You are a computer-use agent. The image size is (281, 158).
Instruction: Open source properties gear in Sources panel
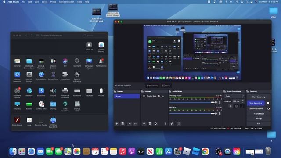tap(155, 124)
